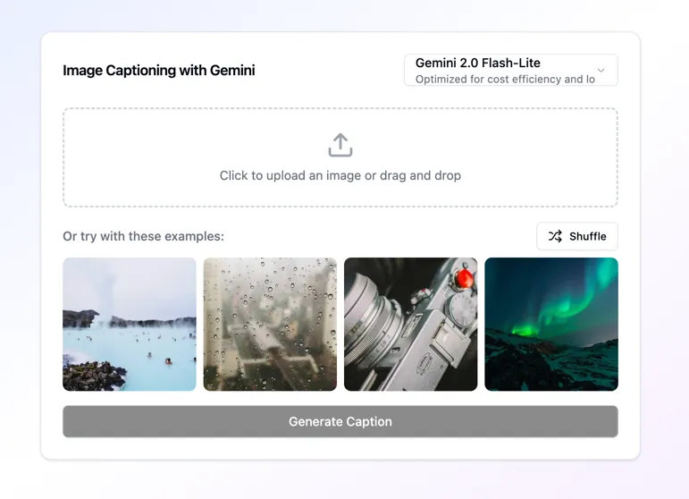Click the Shuffle crossed-arrows icon
The width and height of the screenshot is (689, 499).
pos(555,236)
